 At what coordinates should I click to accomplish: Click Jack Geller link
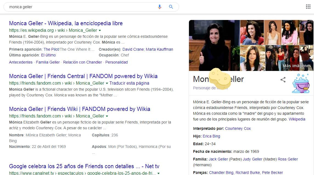(x=218, y=159)
